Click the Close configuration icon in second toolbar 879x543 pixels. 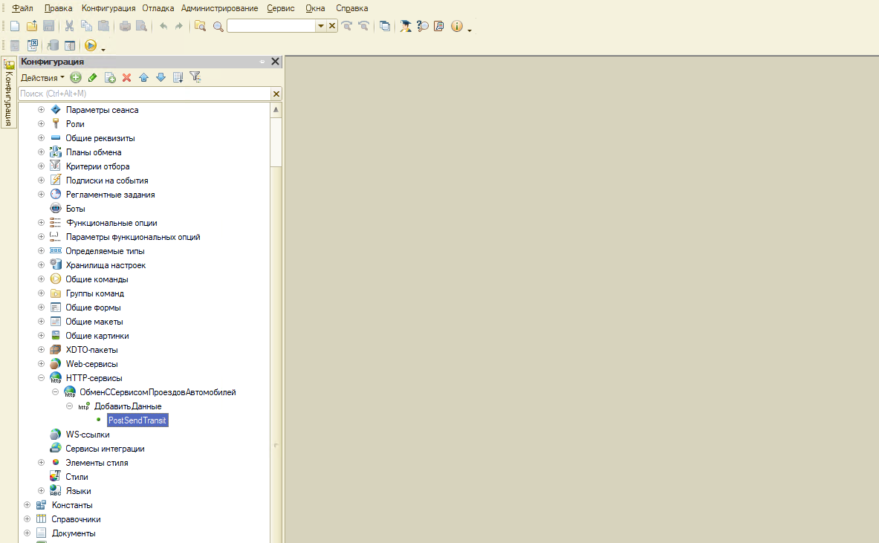(33, 45)
